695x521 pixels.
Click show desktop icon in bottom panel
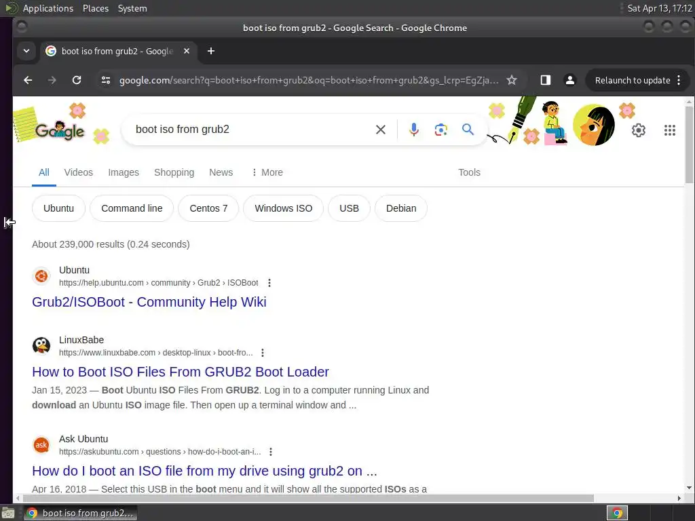(x=7, y=513)
